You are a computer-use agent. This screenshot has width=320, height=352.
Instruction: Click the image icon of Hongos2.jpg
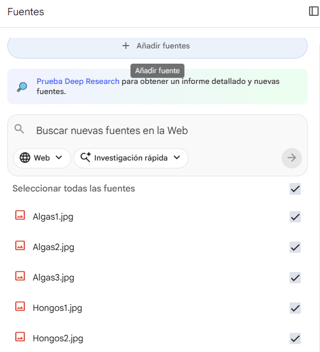tap(20, 337)
